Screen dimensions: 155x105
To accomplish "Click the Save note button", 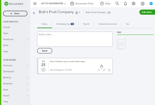I will (x=45, y=51).
